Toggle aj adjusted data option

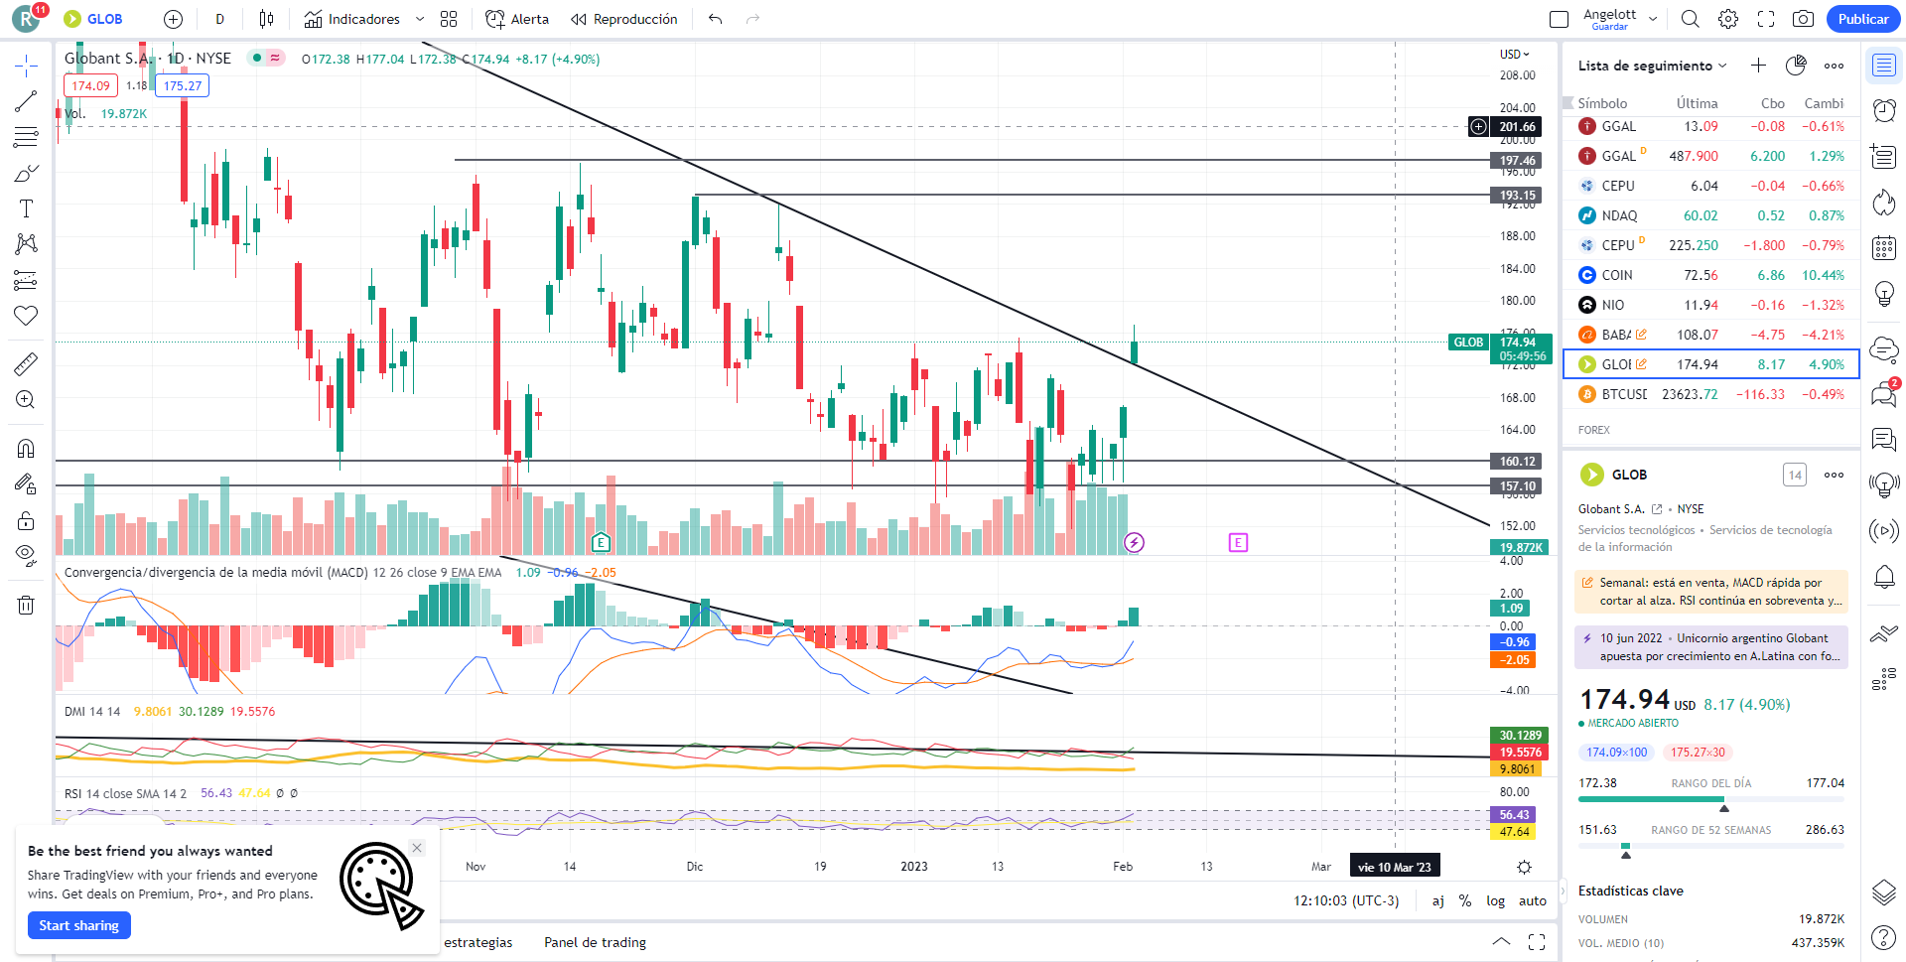1437,900
